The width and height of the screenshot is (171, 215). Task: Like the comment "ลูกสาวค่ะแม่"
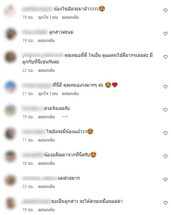click(x=165, y=34)
